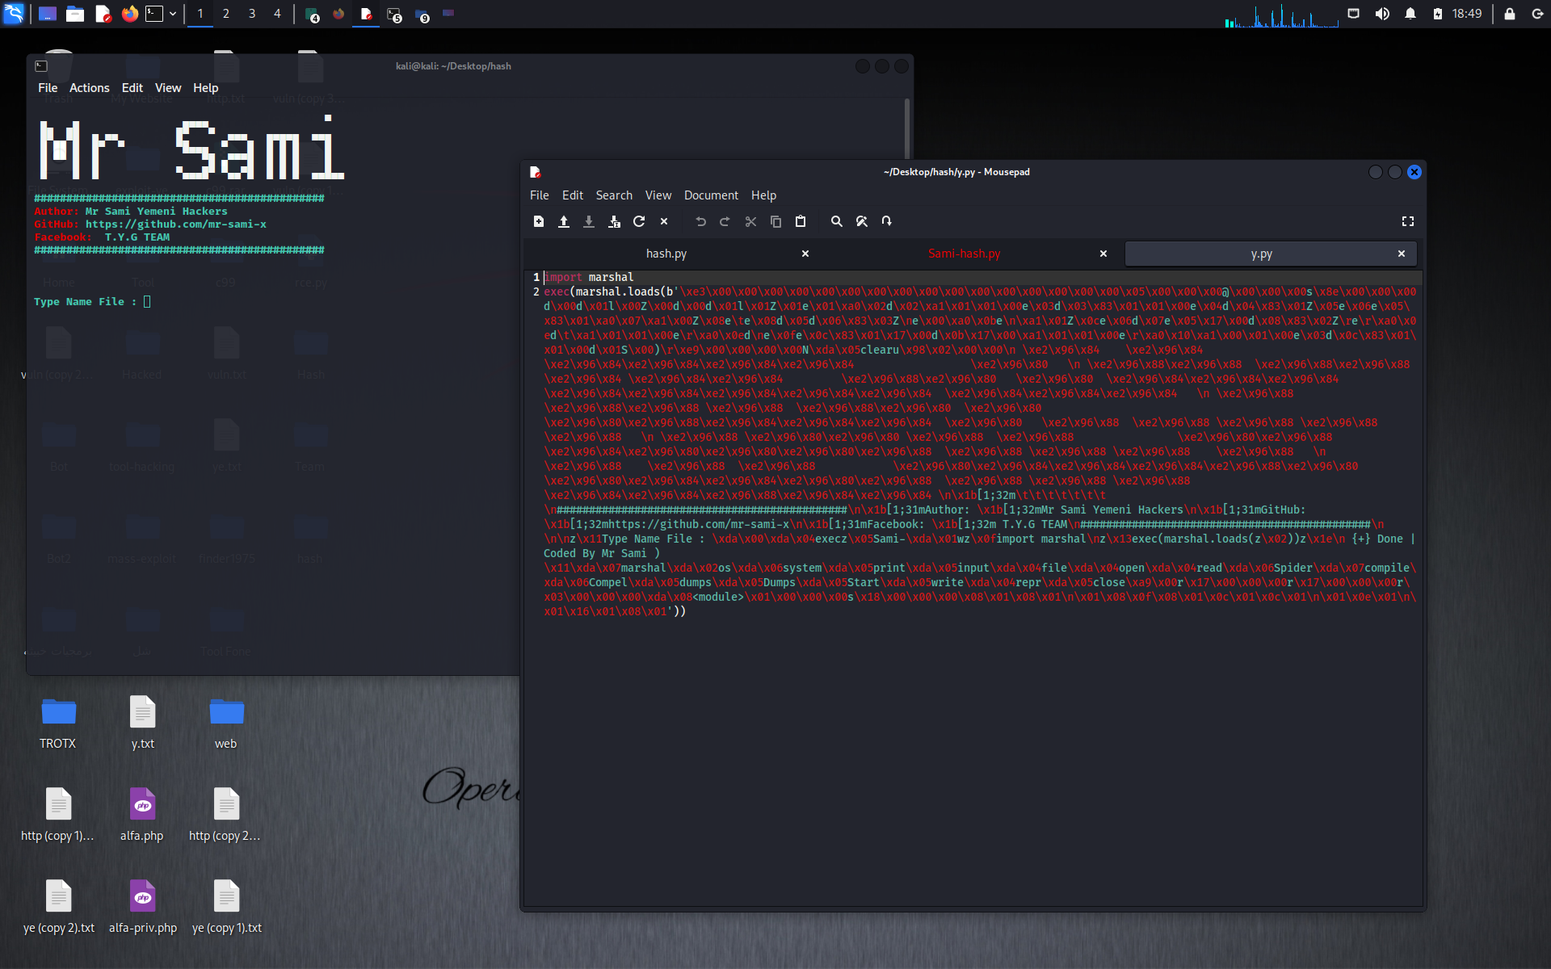This screenshot has width=1551, height=969.
Task: Click the Go To line arrow icon
Action: pyautogui.click(x=887, y=221)
